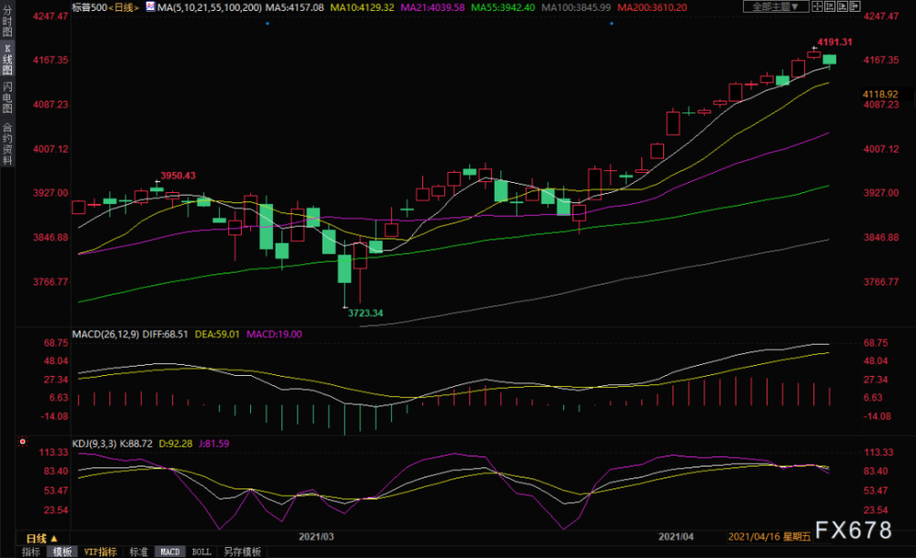
Task: Choose the MACD template tab
Action: point(170,552)
